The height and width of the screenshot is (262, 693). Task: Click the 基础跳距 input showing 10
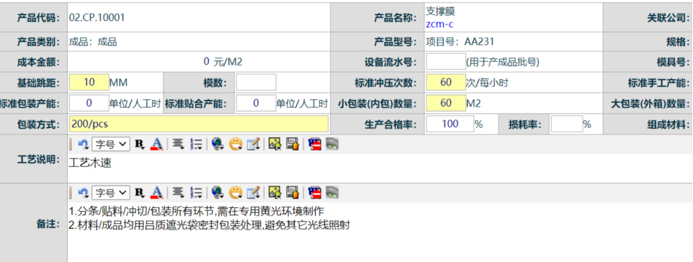pyautogui.click(x=89, y=82)
